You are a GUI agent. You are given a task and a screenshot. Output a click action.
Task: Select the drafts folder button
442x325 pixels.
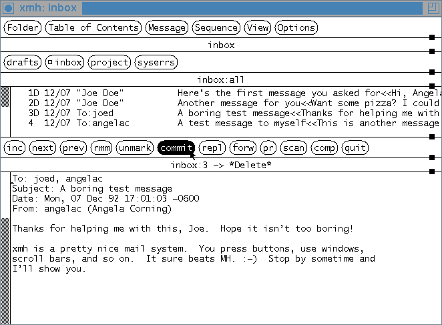coord(22,62)
